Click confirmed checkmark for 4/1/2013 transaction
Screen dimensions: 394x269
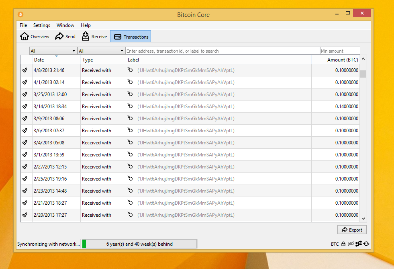[x=25, y=82]
